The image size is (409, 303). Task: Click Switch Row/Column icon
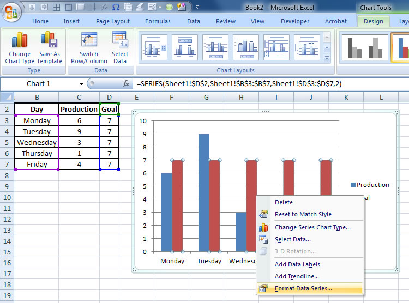pyautogui.click(x=89, y=39)
